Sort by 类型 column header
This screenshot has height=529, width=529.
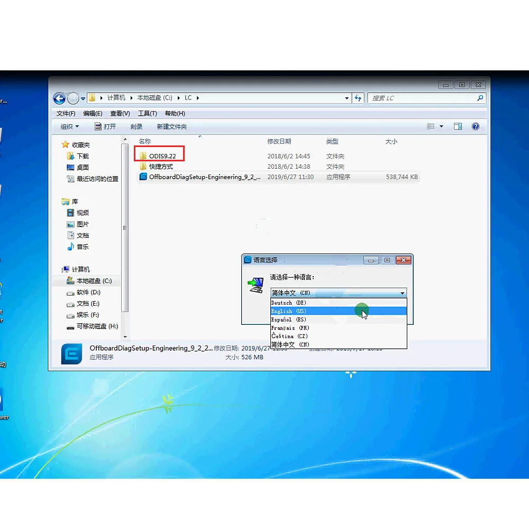tap(332, 141)
